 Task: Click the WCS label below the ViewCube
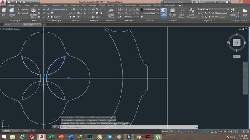click(237, 56)
